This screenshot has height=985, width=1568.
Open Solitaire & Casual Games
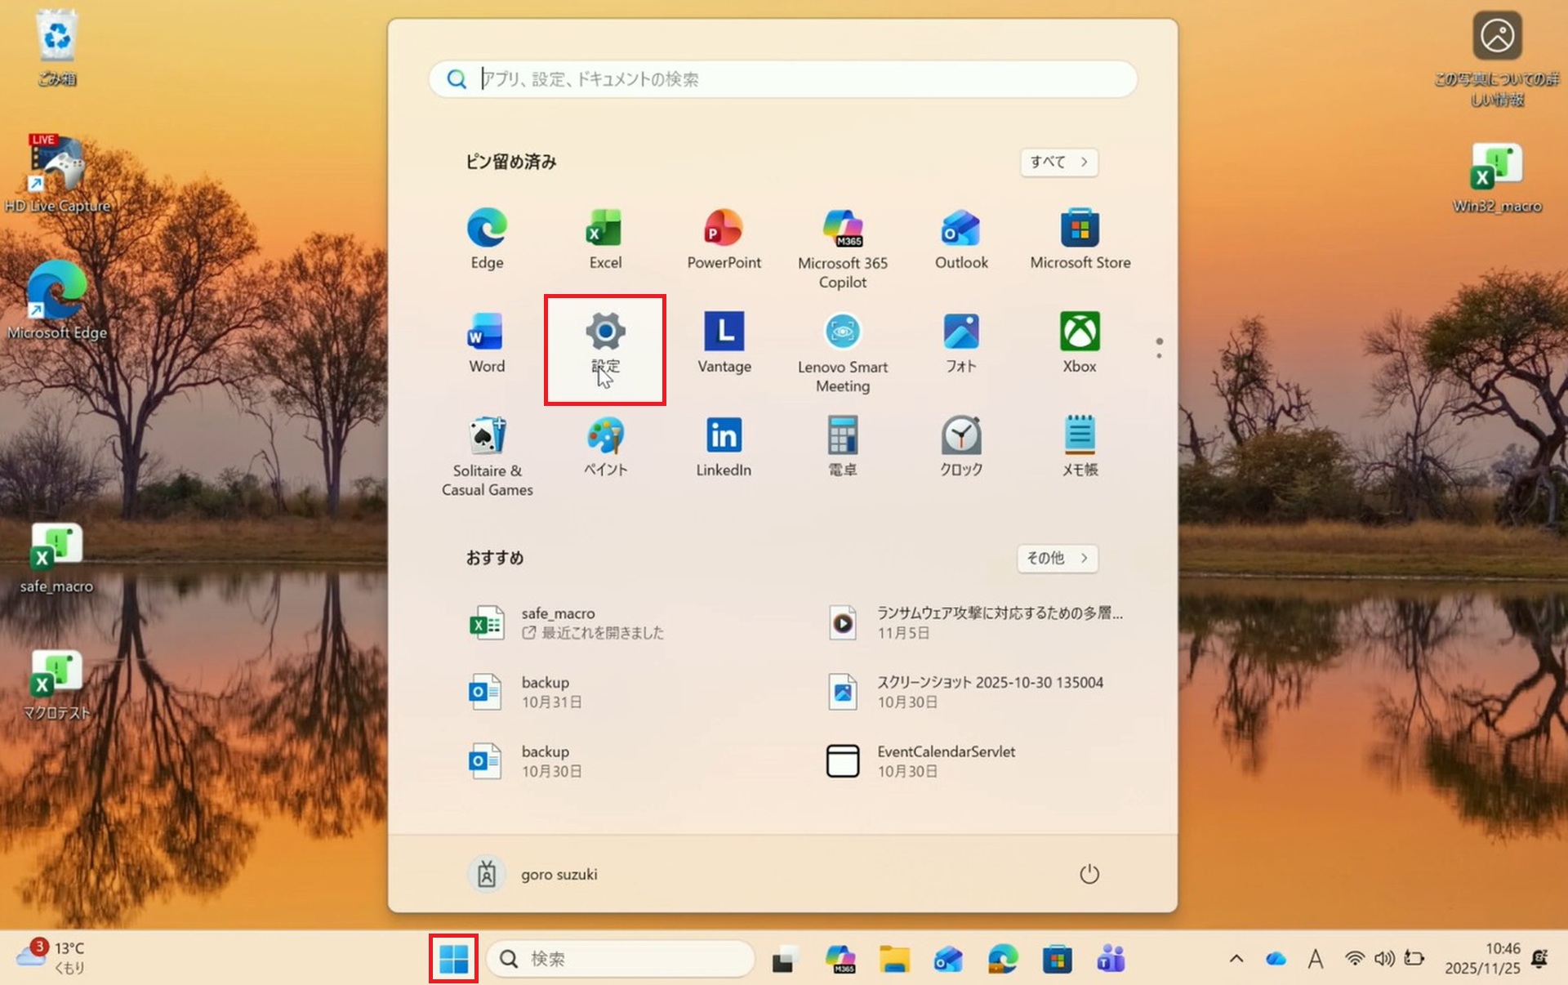(x=486, y=445)
